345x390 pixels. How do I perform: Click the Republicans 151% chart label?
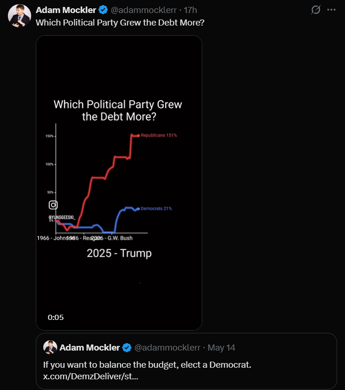coord(159,135)
